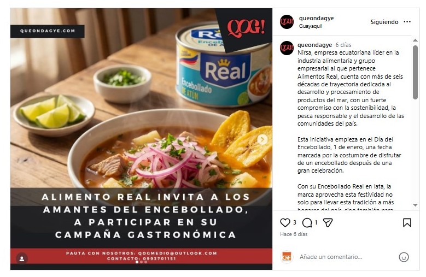Open queondagye profile from the header username
426x277 pixels.
pos(316,18)
